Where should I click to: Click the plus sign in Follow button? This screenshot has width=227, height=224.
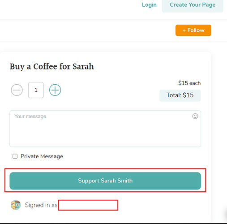[x=184, y=30]
